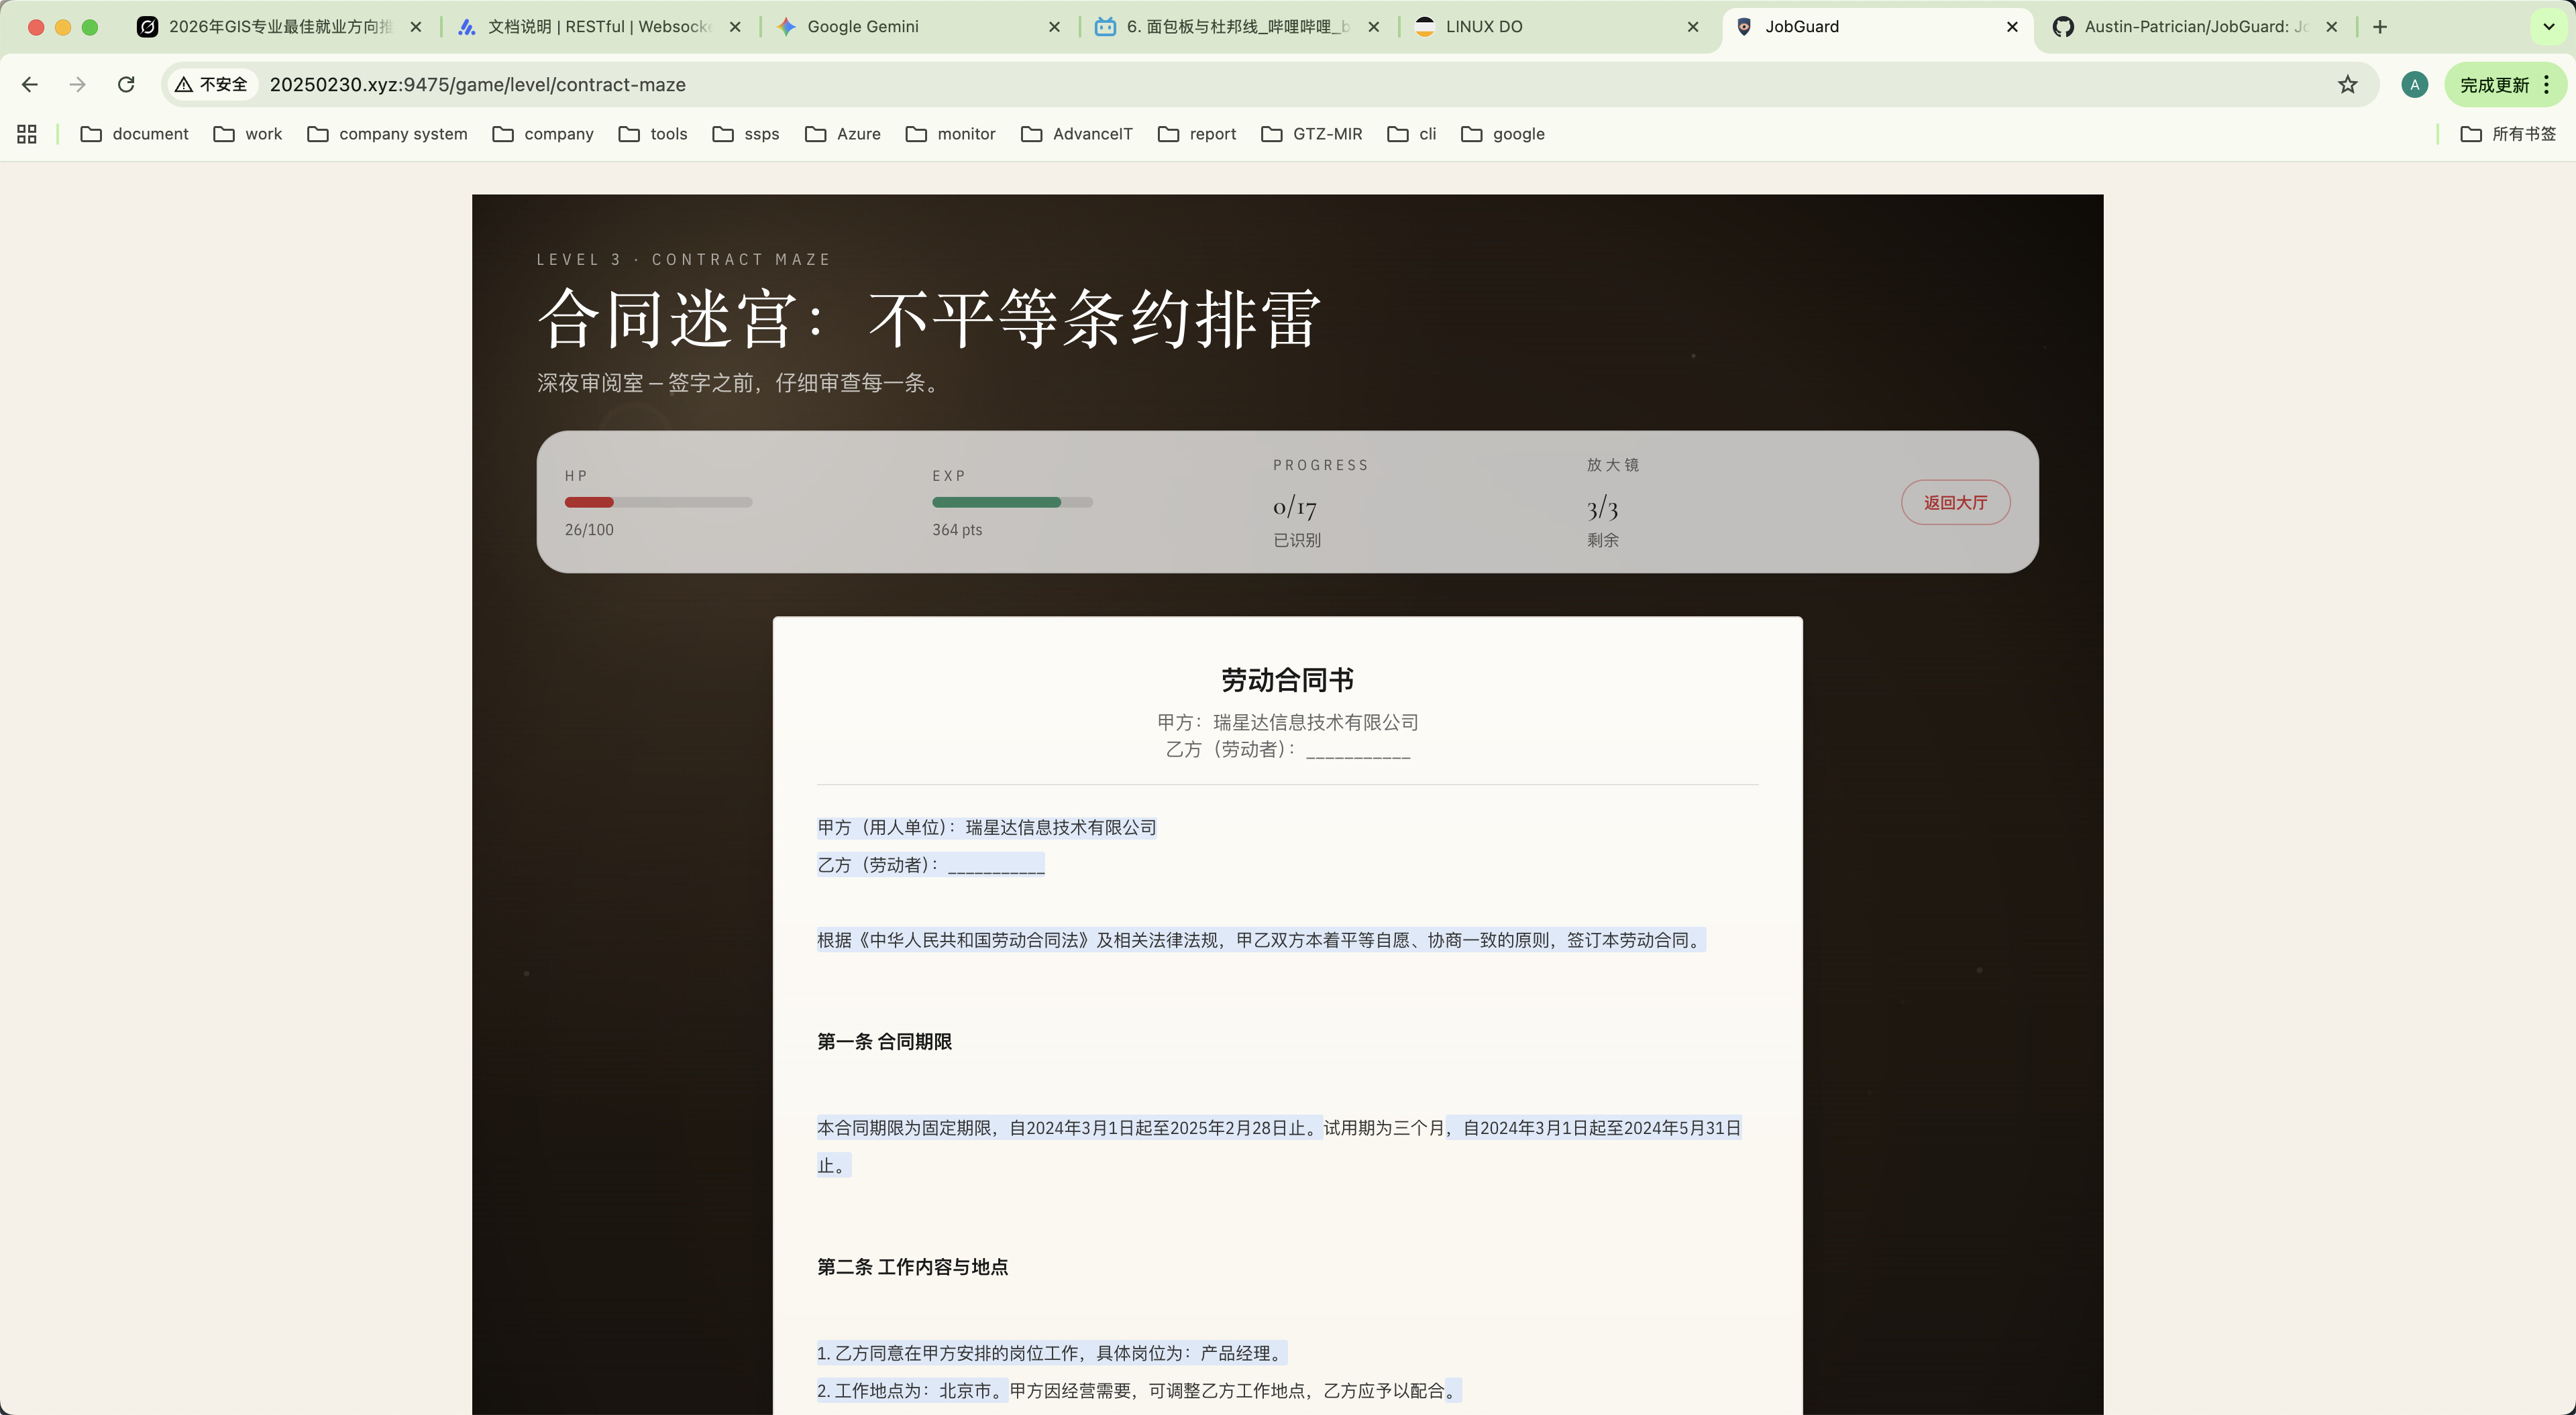Click the 返回大厅 button
The image size is (2576, 1415).
point(1955,502)
